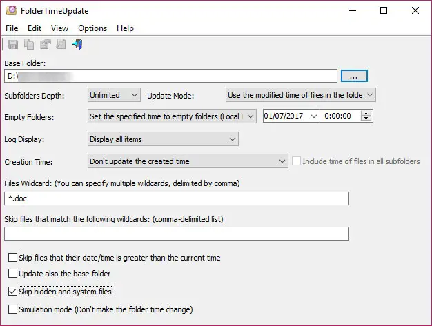Open the Subfolders Depth dropdown

114,95
